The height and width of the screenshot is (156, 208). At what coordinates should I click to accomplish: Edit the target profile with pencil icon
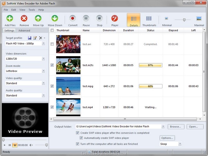point(35,38)
